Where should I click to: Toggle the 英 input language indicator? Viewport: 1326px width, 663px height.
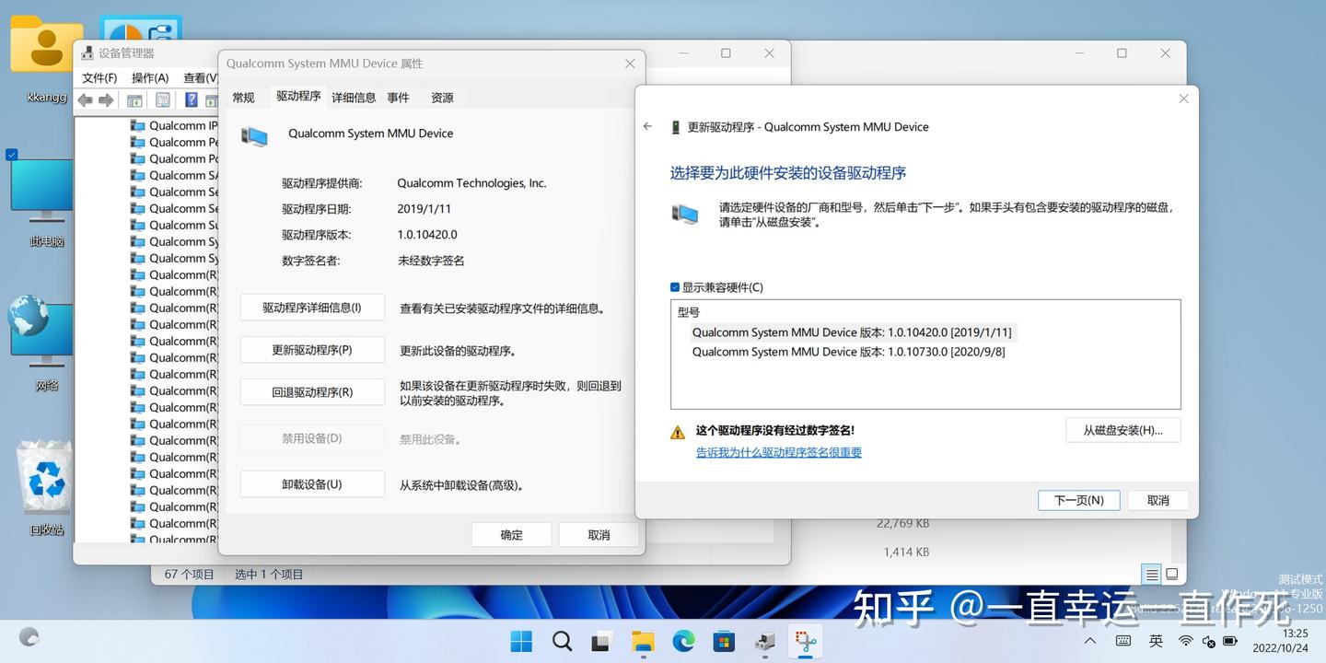point(1155,642)
